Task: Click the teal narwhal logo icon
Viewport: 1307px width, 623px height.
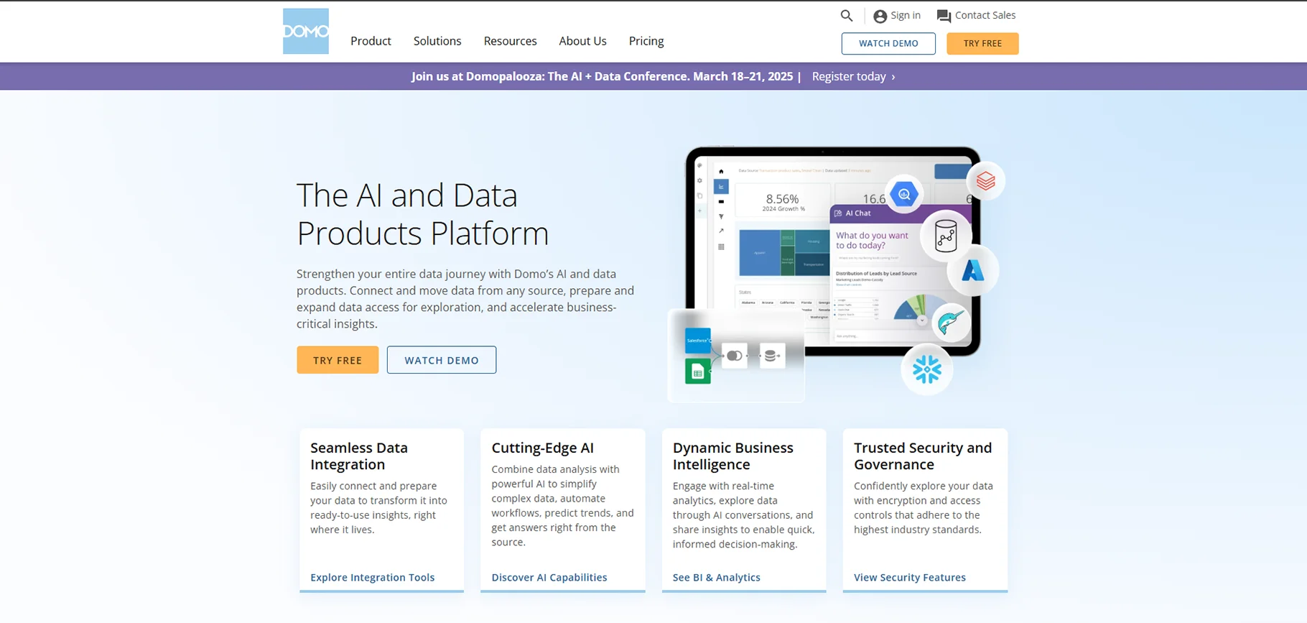Action: click(951, 322)
